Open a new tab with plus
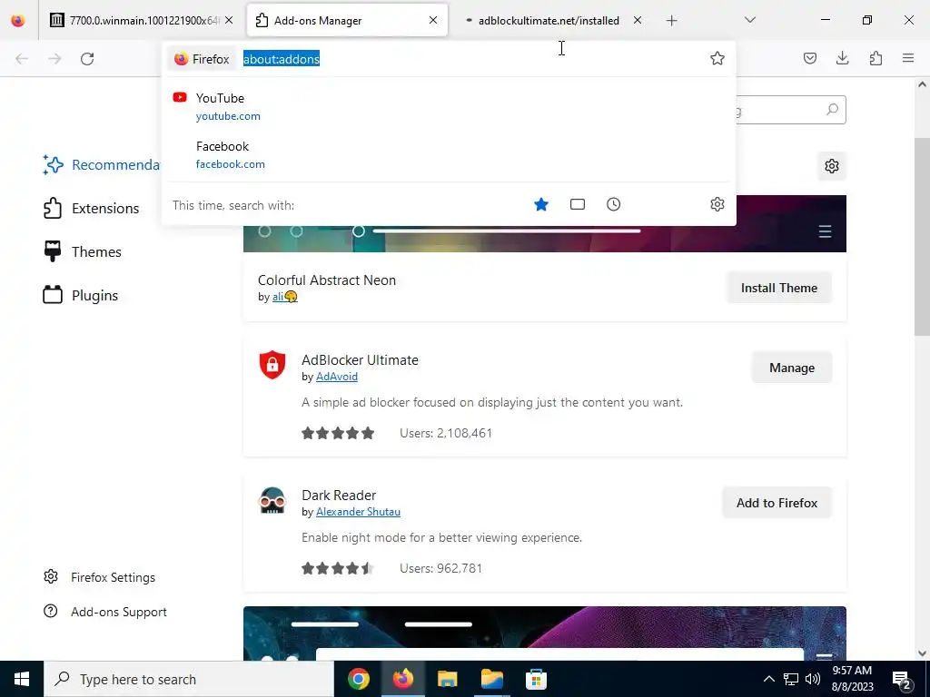930x697 pixels. click(671, 21)
